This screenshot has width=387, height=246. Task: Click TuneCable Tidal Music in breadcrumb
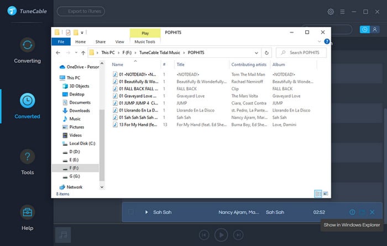point(160,52)
